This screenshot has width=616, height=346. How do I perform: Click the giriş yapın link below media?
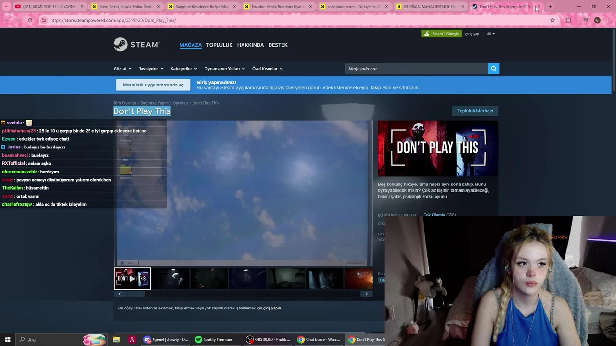tap(272, 308)
